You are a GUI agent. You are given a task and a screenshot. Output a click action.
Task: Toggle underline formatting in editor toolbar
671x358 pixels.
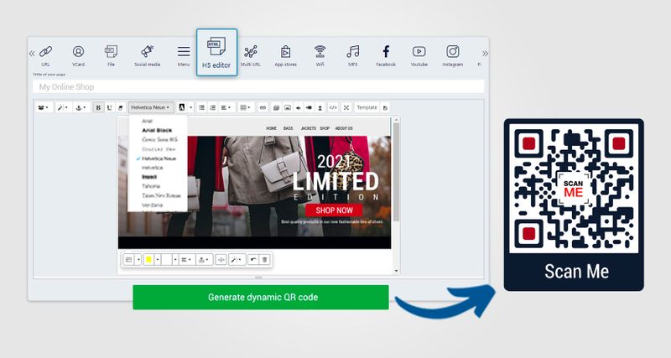click(x=109, y=107)
